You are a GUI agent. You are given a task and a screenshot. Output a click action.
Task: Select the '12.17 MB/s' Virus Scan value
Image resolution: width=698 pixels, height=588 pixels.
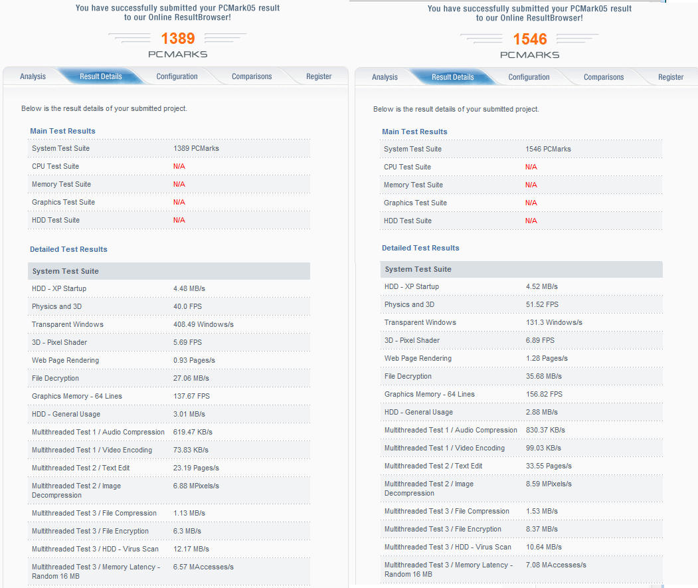191,549
